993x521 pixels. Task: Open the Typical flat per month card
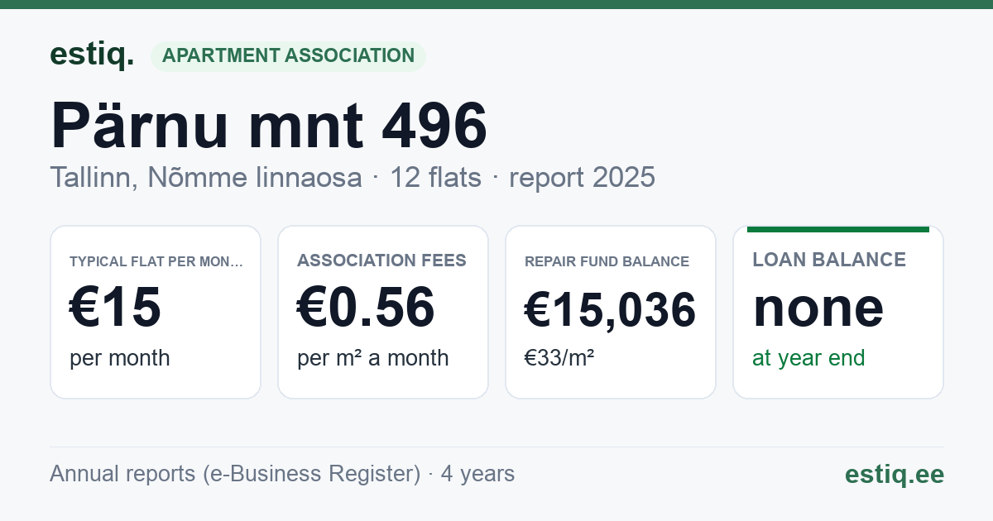[156, 312]
